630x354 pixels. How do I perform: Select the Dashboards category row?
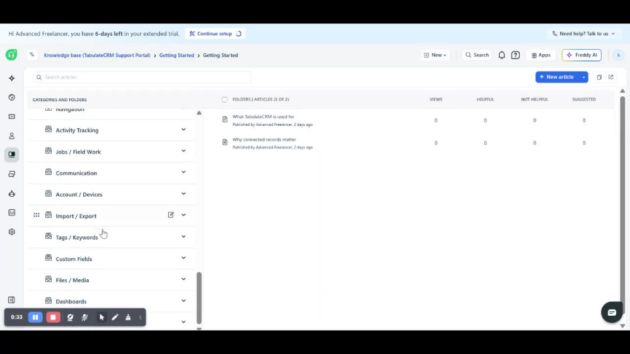(112, 301)
